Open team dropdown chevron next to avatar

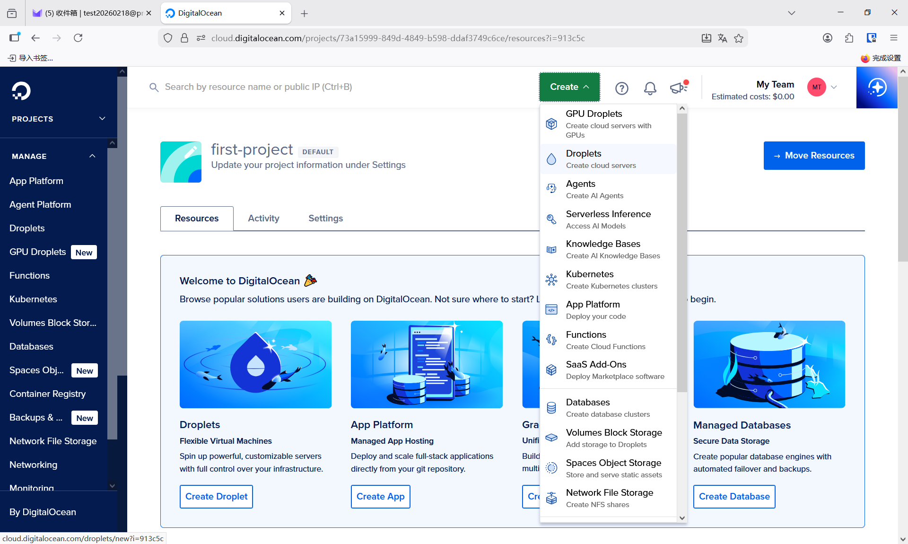834,87
